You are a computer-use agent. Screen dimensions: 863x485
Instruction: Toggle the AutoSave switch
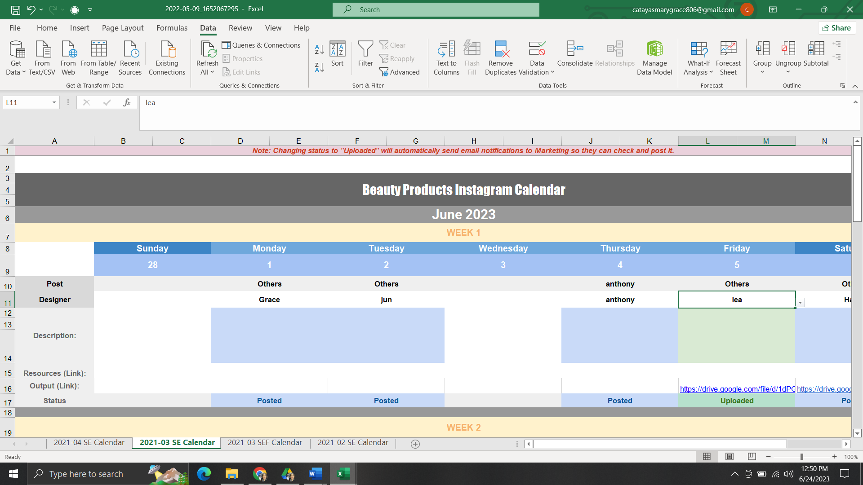(x=75, y=9)
